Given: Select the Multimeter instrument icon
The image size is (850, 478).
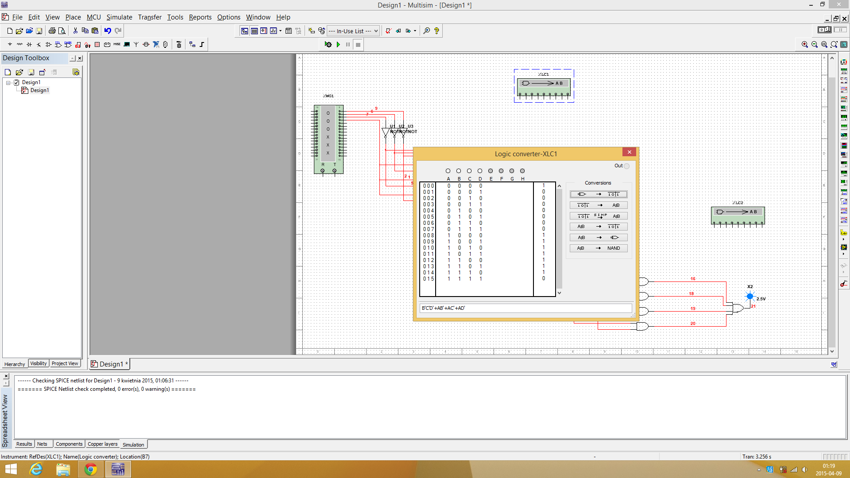Looking at the screenshot, I should [x=844, y=62].
